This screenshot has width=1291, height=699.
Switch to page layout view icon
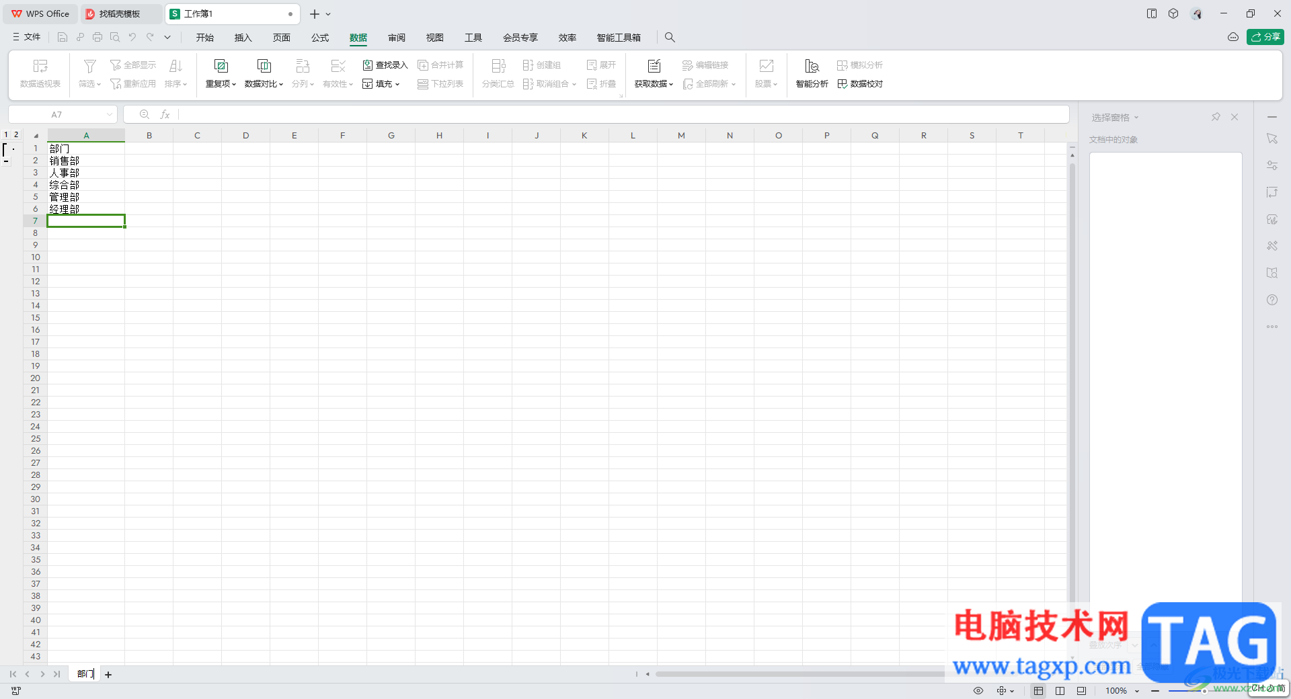click(x=1060, y=690)
